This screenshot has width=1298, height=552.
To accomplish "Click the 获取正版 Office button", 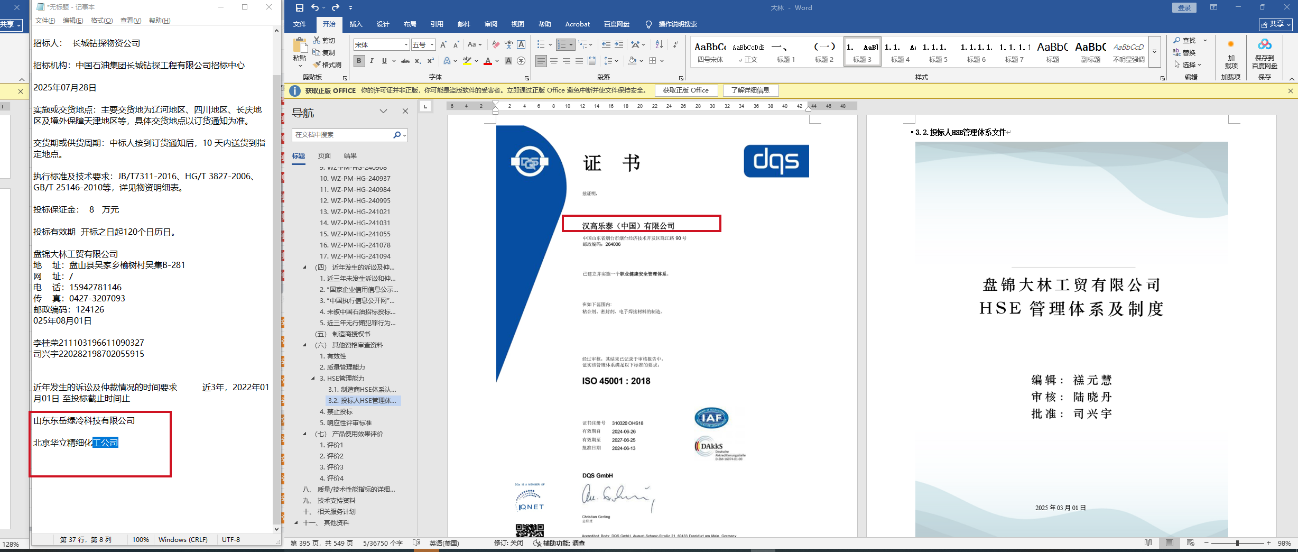I will 685,90.
